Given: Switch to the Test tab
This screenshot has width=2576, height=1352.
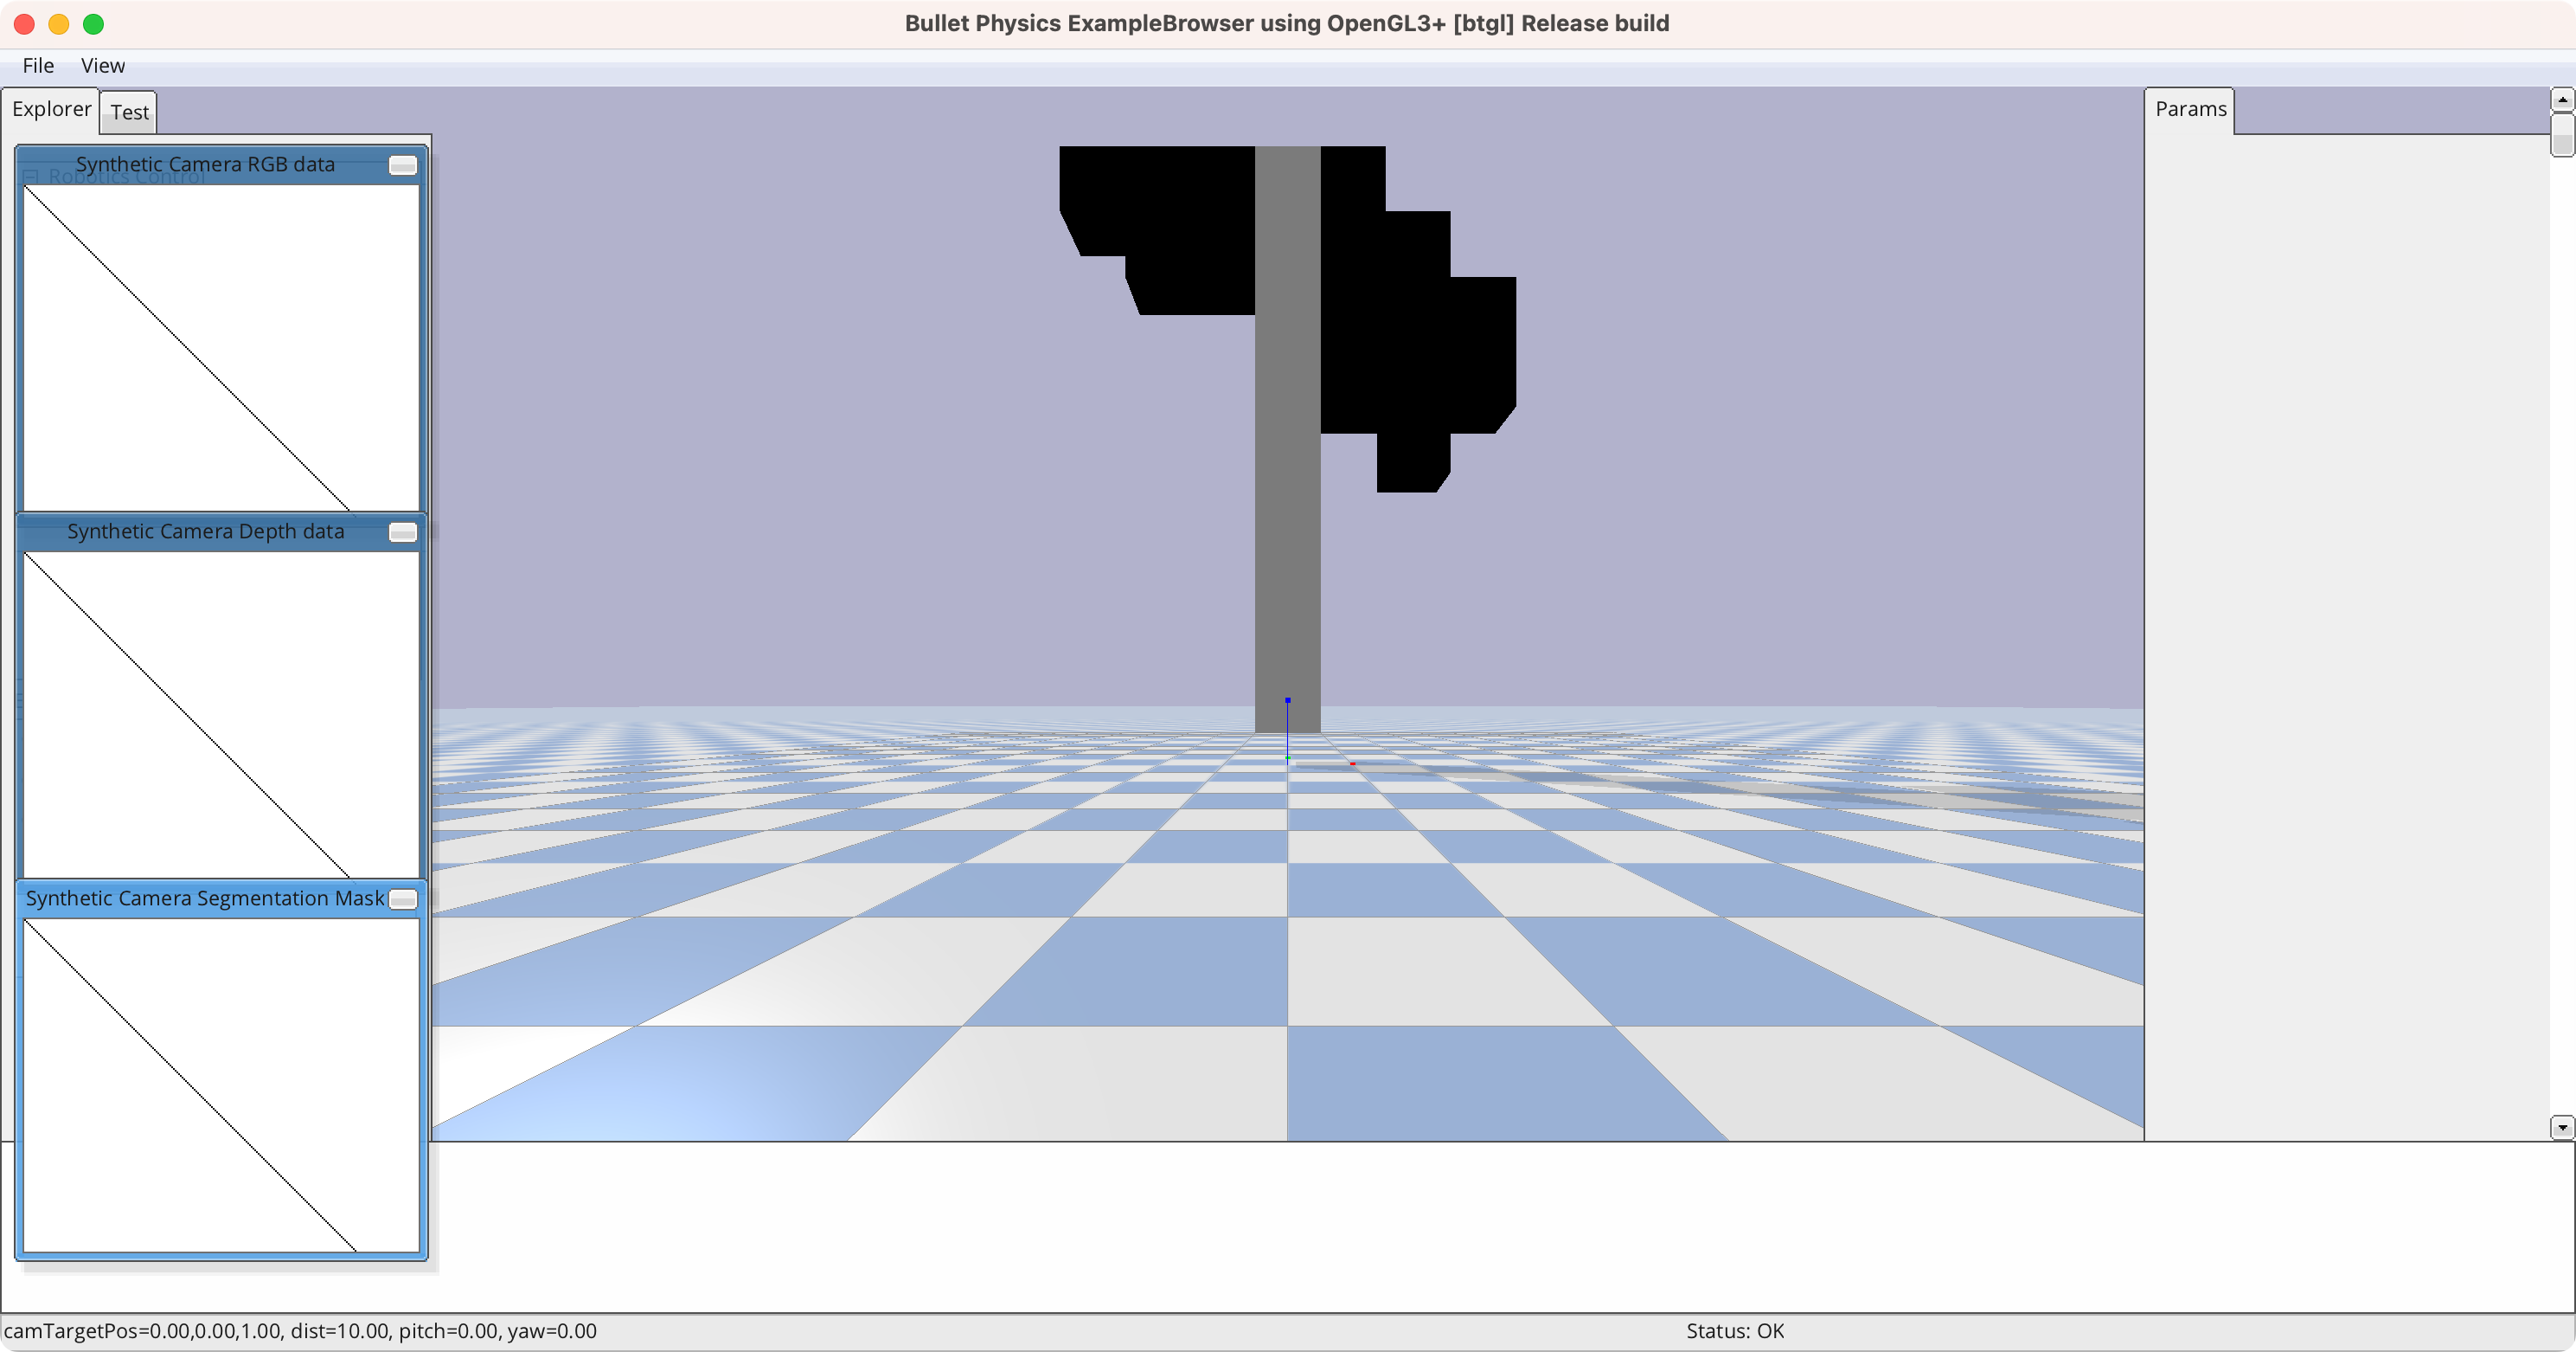Looking at the screenshot, I should (x=129, y=112).
